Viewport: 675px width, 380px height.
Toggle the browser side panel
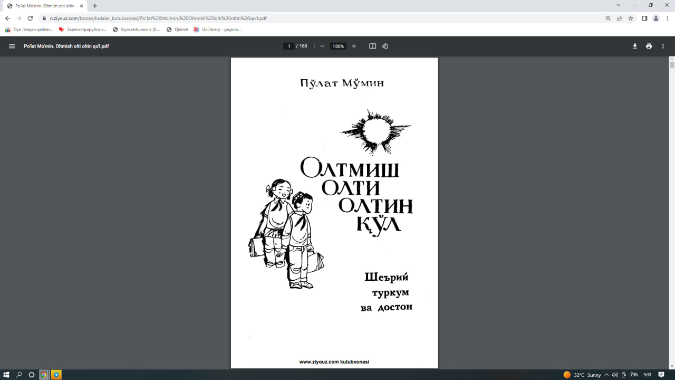(x=644, y=18)
